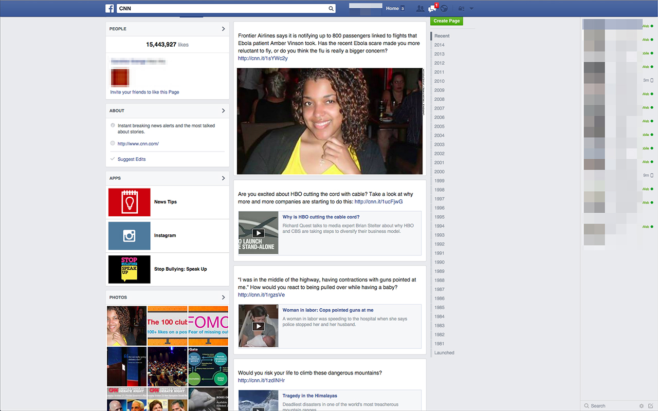Jump to 1990 in the timeline
The image size is (658, 411).
(439, 262)
